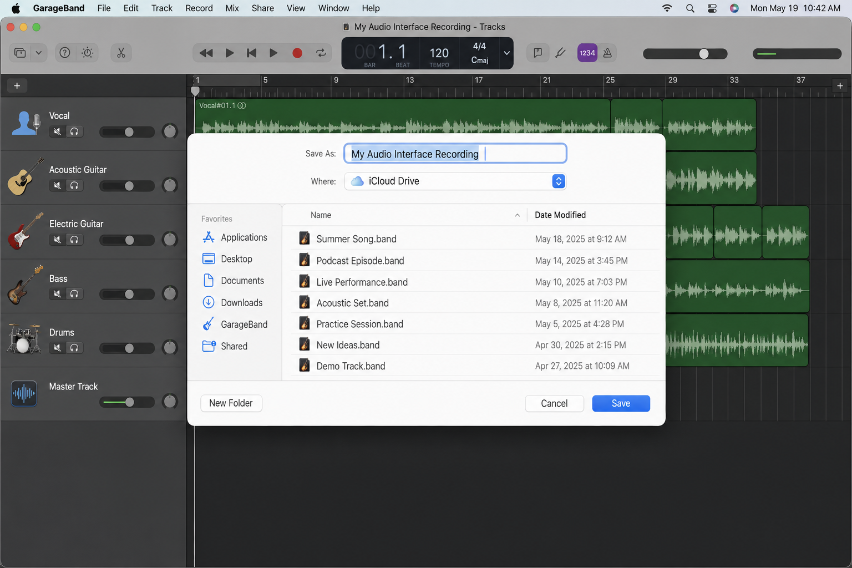Viewport: 852px width, 568px height.
Task: Click the plus icon at the ruler's right end
Action: coord(840,85)
